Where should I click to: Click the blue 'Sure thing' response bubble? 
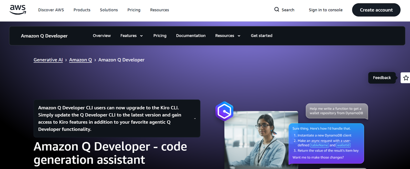[326, 143]
